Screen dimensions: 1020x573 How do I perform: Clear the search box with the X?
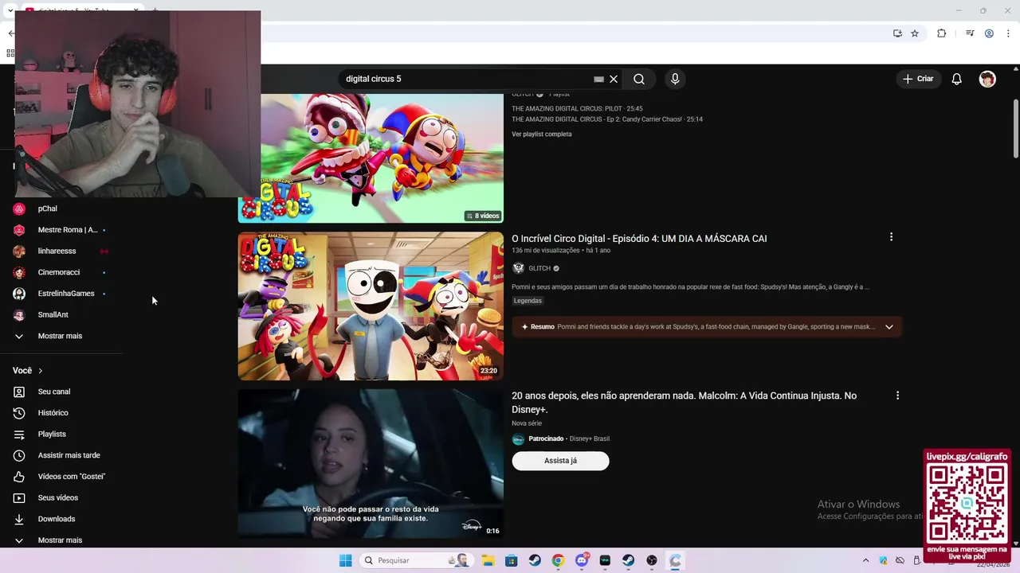pos(614,79)
